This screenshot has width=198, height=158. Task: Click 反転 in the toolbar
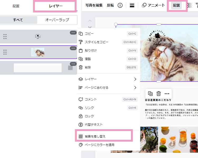tap(110, 5)
